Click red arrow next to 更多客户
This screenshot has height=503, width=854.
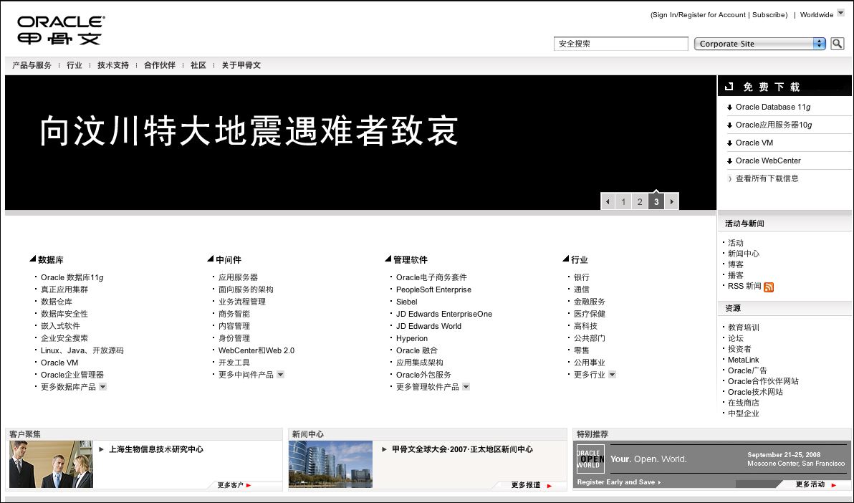pyautogui.click(x=249, y=485)
